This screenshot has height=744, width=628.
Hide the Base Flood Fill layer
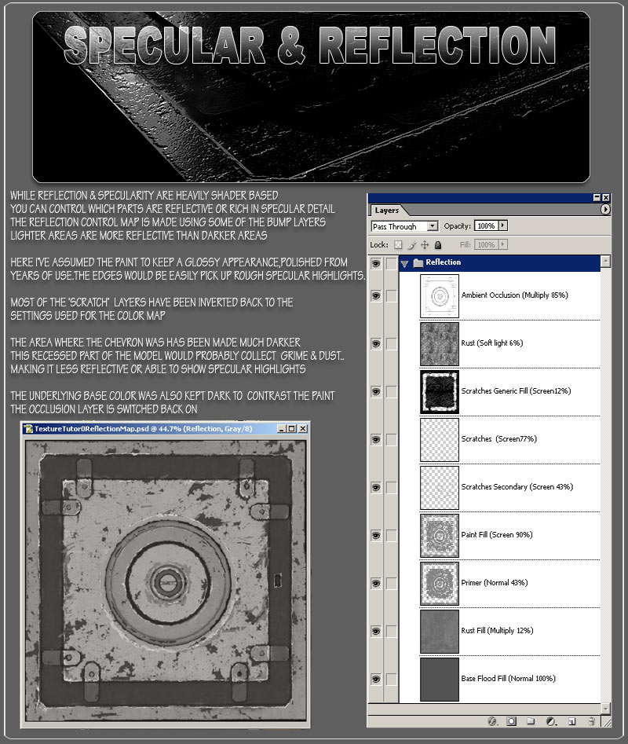pyautogui.click(x=376, y=679)
